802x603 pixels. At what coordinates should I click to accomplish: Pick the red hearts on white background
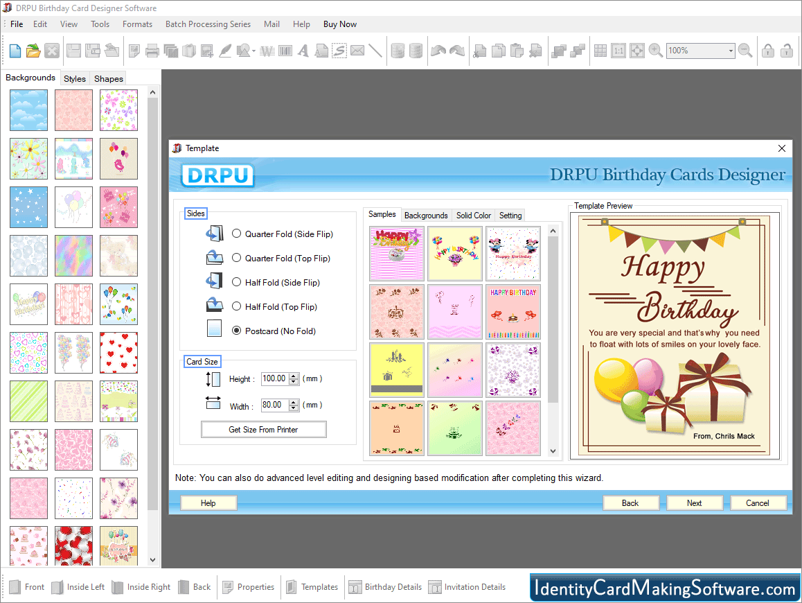pyautogui.click(x=118, y=353)
